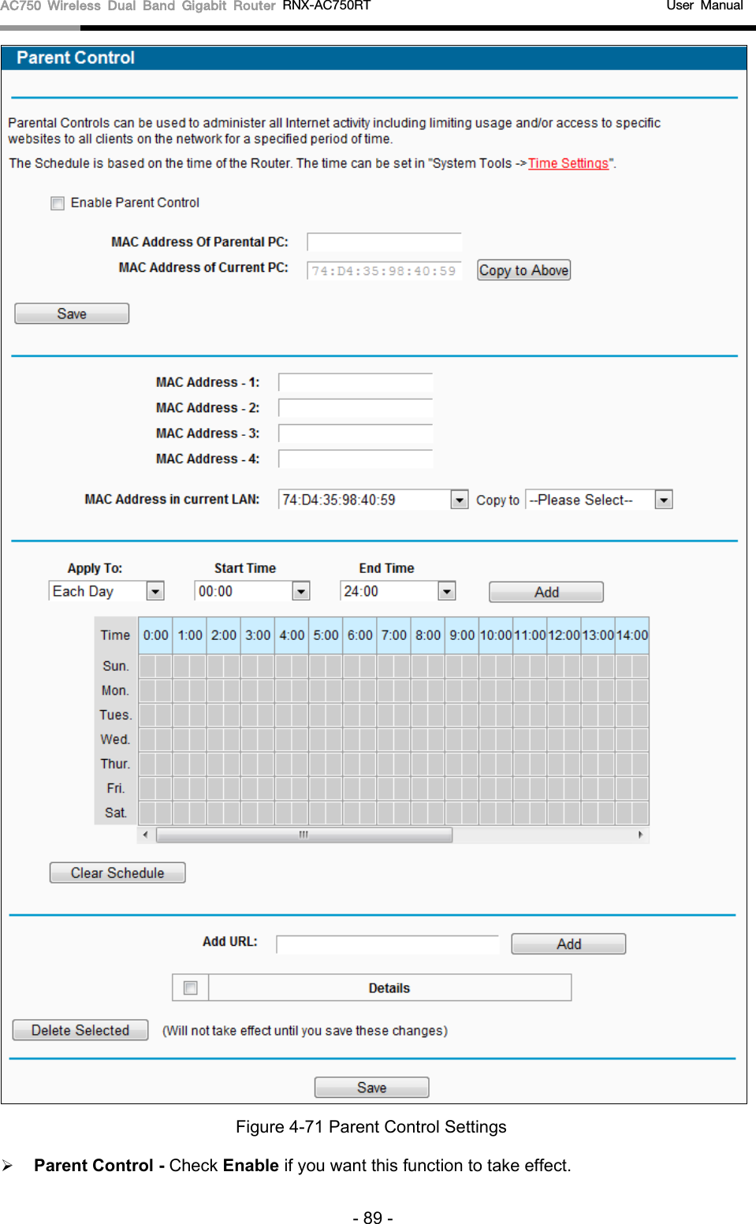This screenshot has width=756, height=1224.
Task: Click the 0:00 time column header
Action: tap(155, 635)
